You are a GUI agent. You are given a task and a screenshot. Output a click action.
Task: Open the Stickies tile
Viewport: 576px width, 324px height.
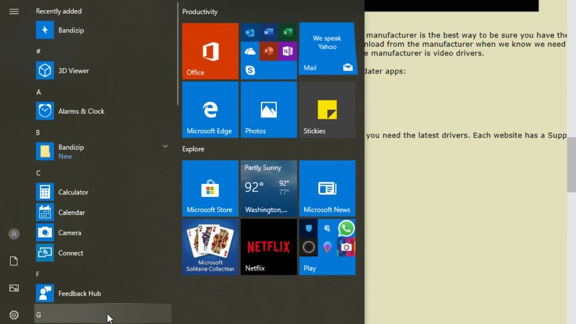tap(327, 110)
